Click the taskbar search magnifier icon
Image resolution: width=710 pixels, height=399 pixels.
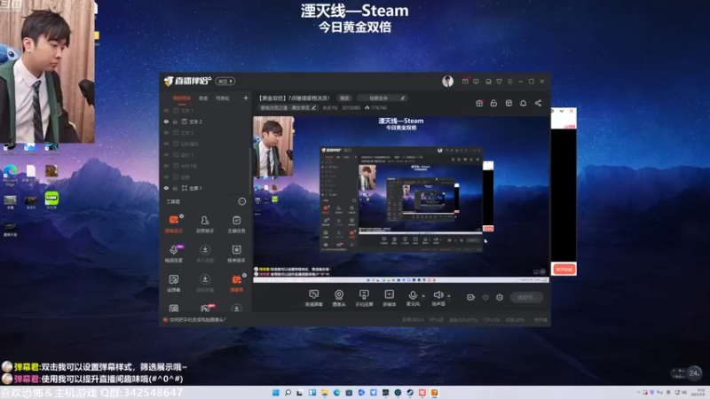[288, 393]
